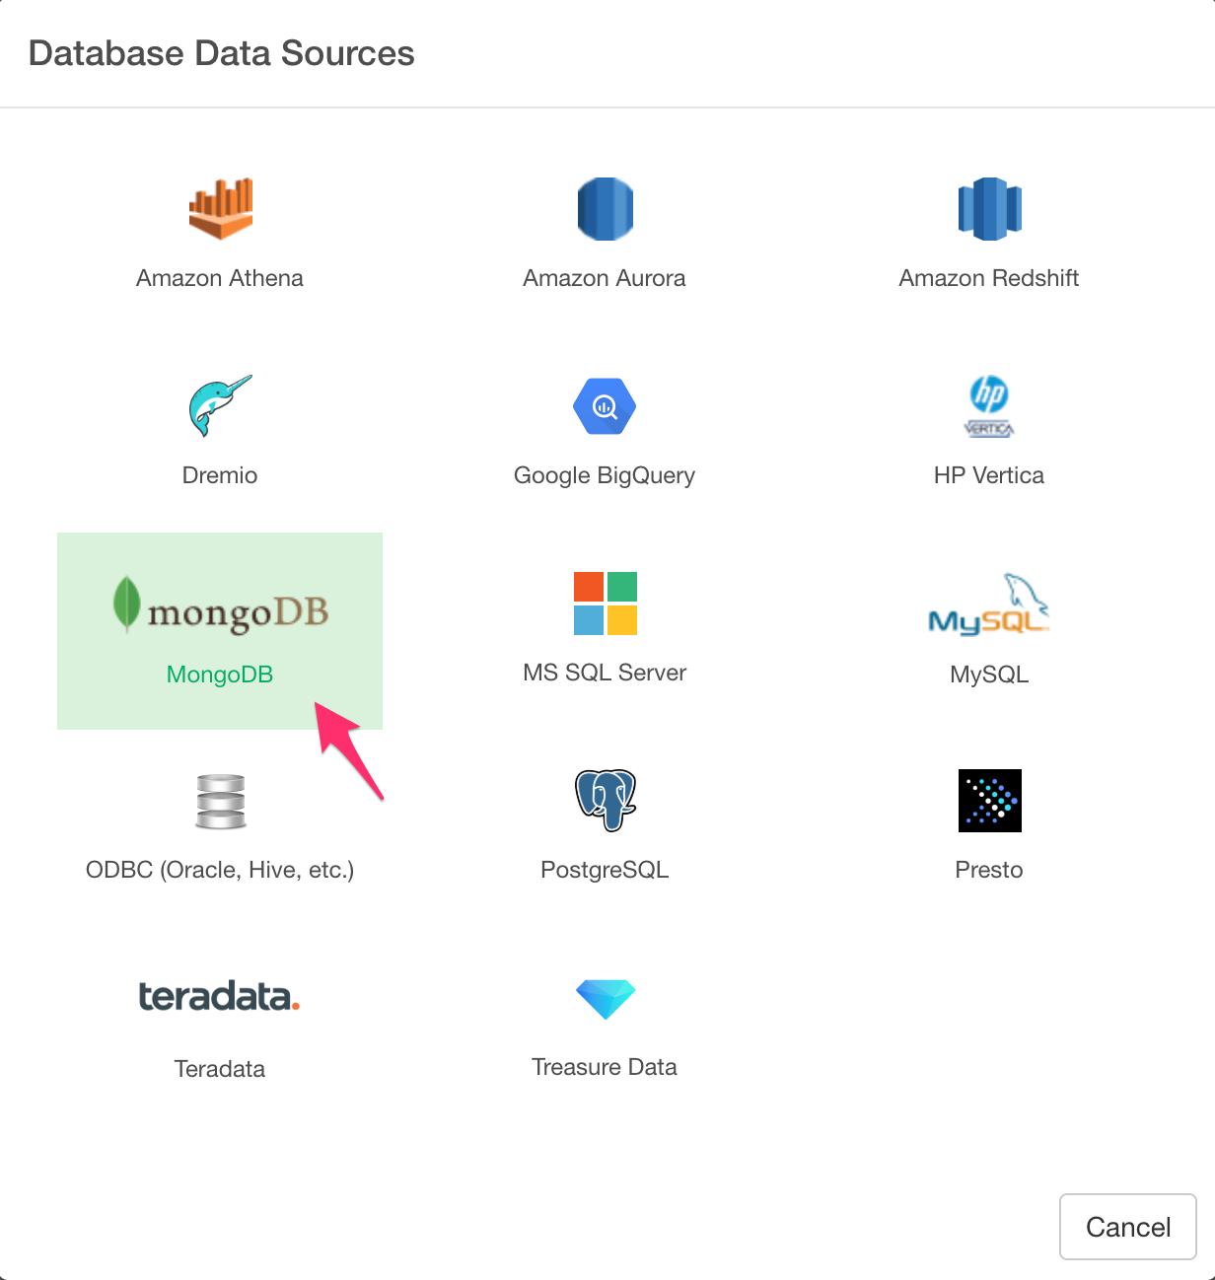Open ODBC (Oracle, Hive, etc.) label
The width and height of the screenshot is (1215, 1280).
pyautogui.click(x=220, y=870)
